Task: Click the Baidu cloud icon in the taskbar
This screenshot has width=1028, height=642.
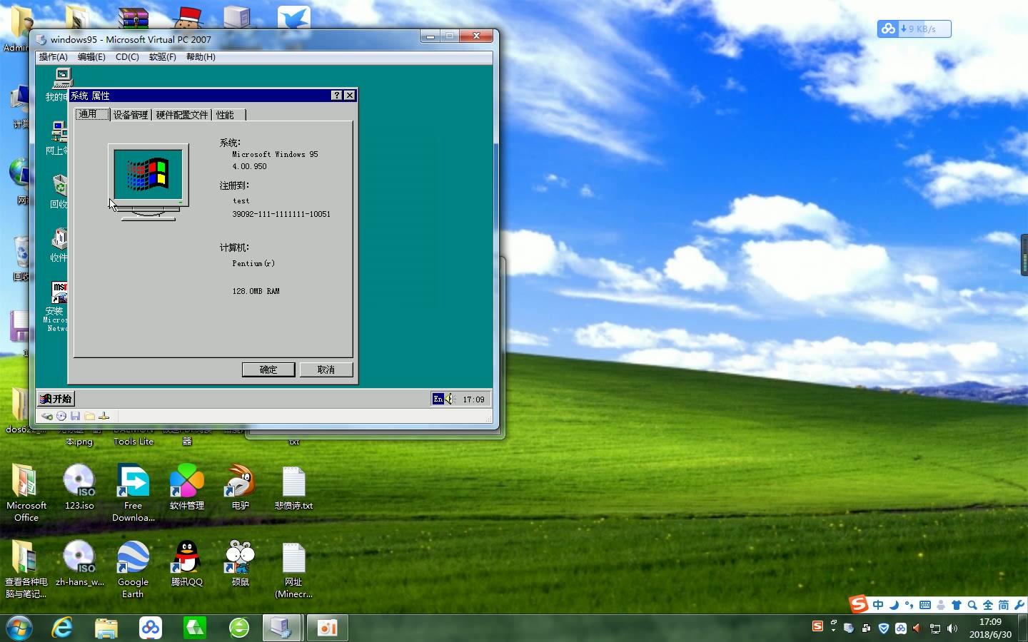Action: pos(151,628)
